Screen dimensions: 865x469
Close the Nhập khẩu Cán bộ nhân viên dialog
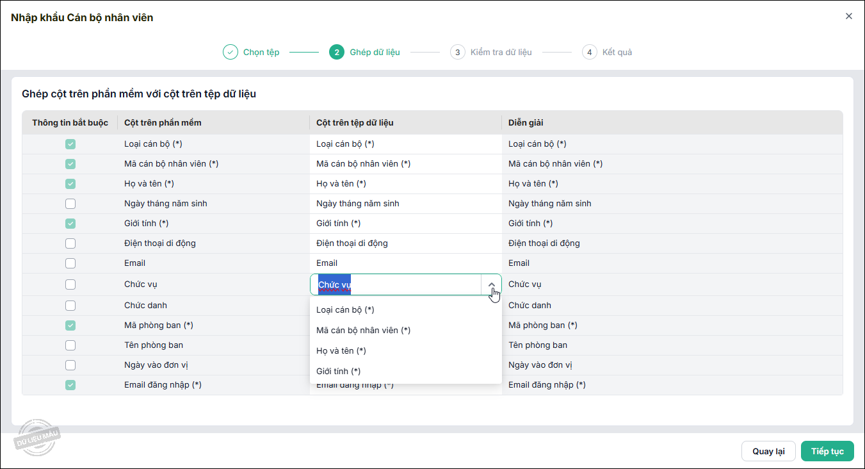coord(849,17)
